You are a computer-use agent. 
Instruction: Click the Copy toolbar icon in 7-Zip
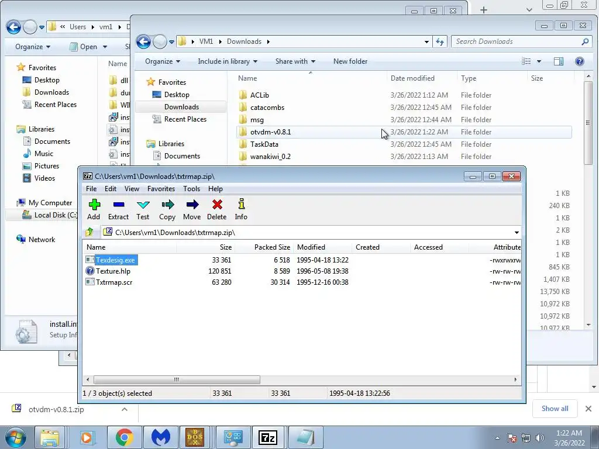pos(167,209)
